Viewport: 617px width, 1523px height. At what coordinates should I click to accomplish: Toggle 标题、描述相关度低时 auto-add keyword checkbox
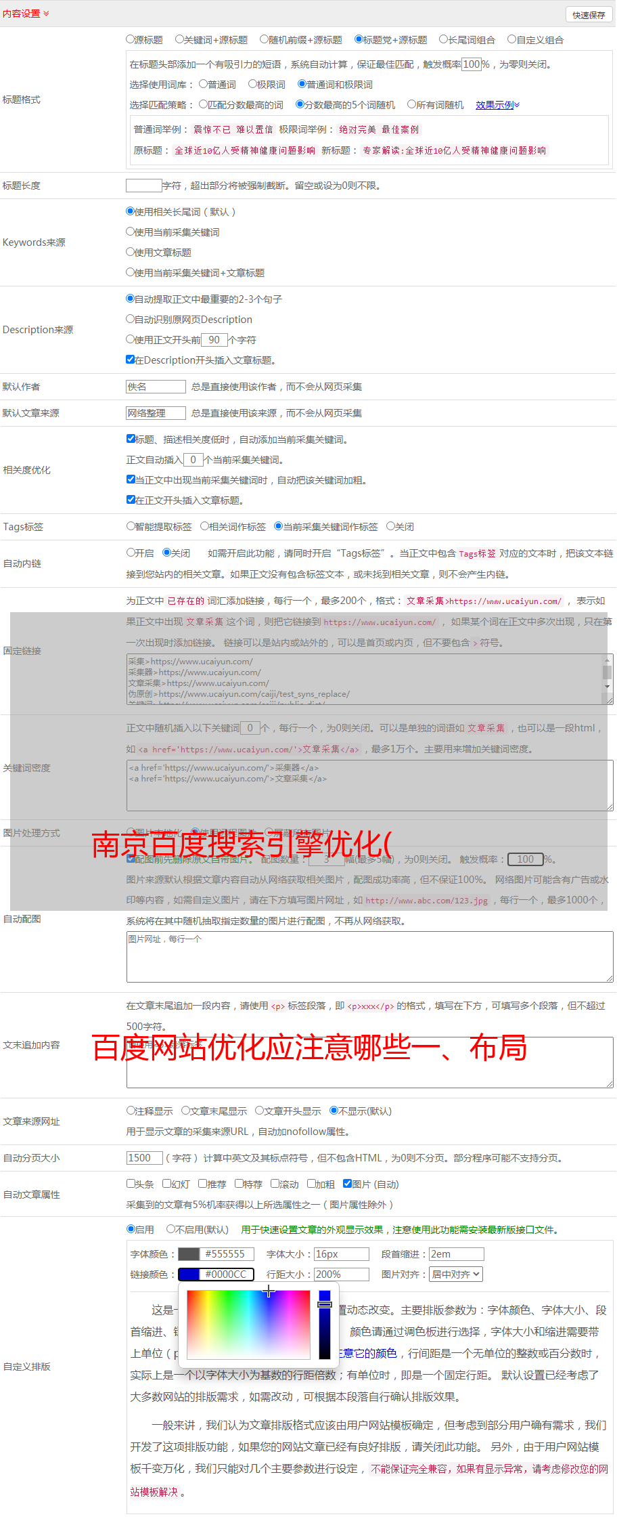coord(131,439)
